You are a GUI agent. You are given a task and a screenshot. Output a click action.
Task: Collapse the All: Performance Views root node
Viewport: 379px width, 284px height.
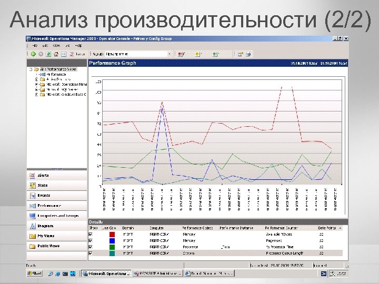pos(31,69)
